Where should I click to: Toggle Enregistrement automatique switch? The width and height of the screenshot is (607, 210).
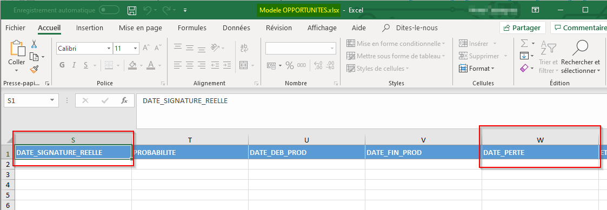109,10
